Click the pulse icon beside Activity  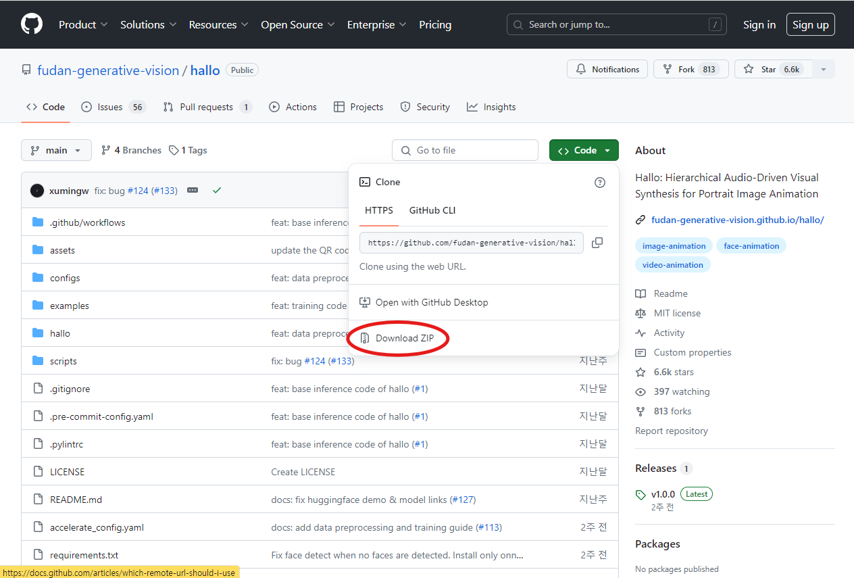point(640,333)
